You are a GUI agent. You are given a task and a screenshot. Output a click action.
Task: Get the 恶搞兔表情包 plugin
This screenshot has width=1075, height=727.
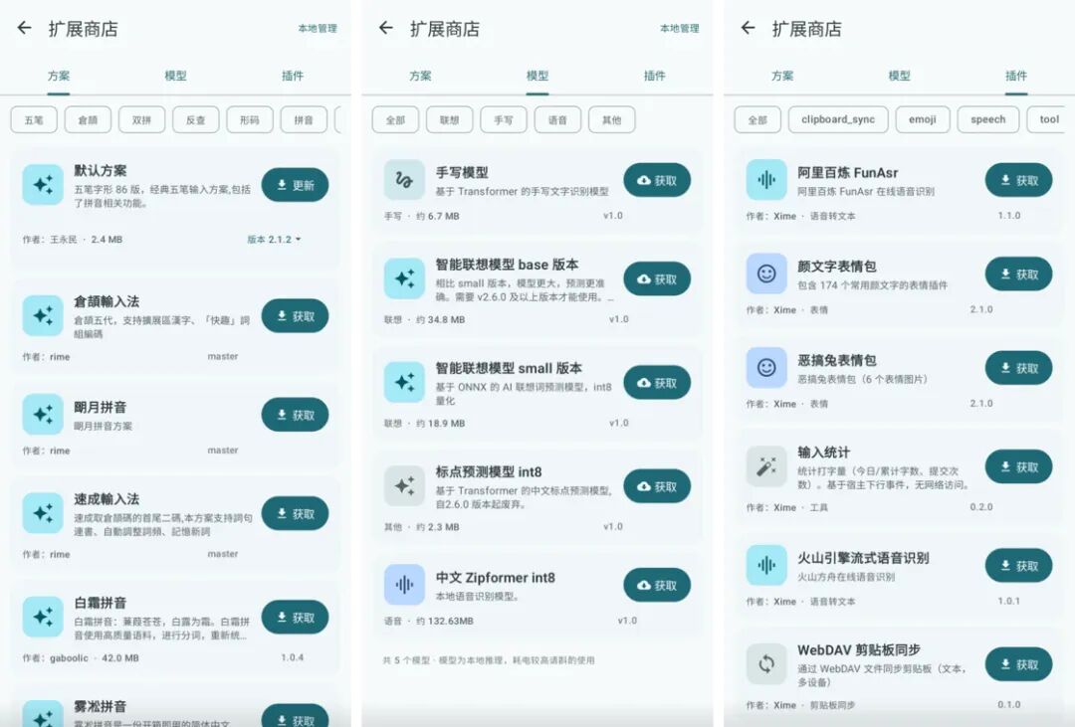pos(1019,368)
